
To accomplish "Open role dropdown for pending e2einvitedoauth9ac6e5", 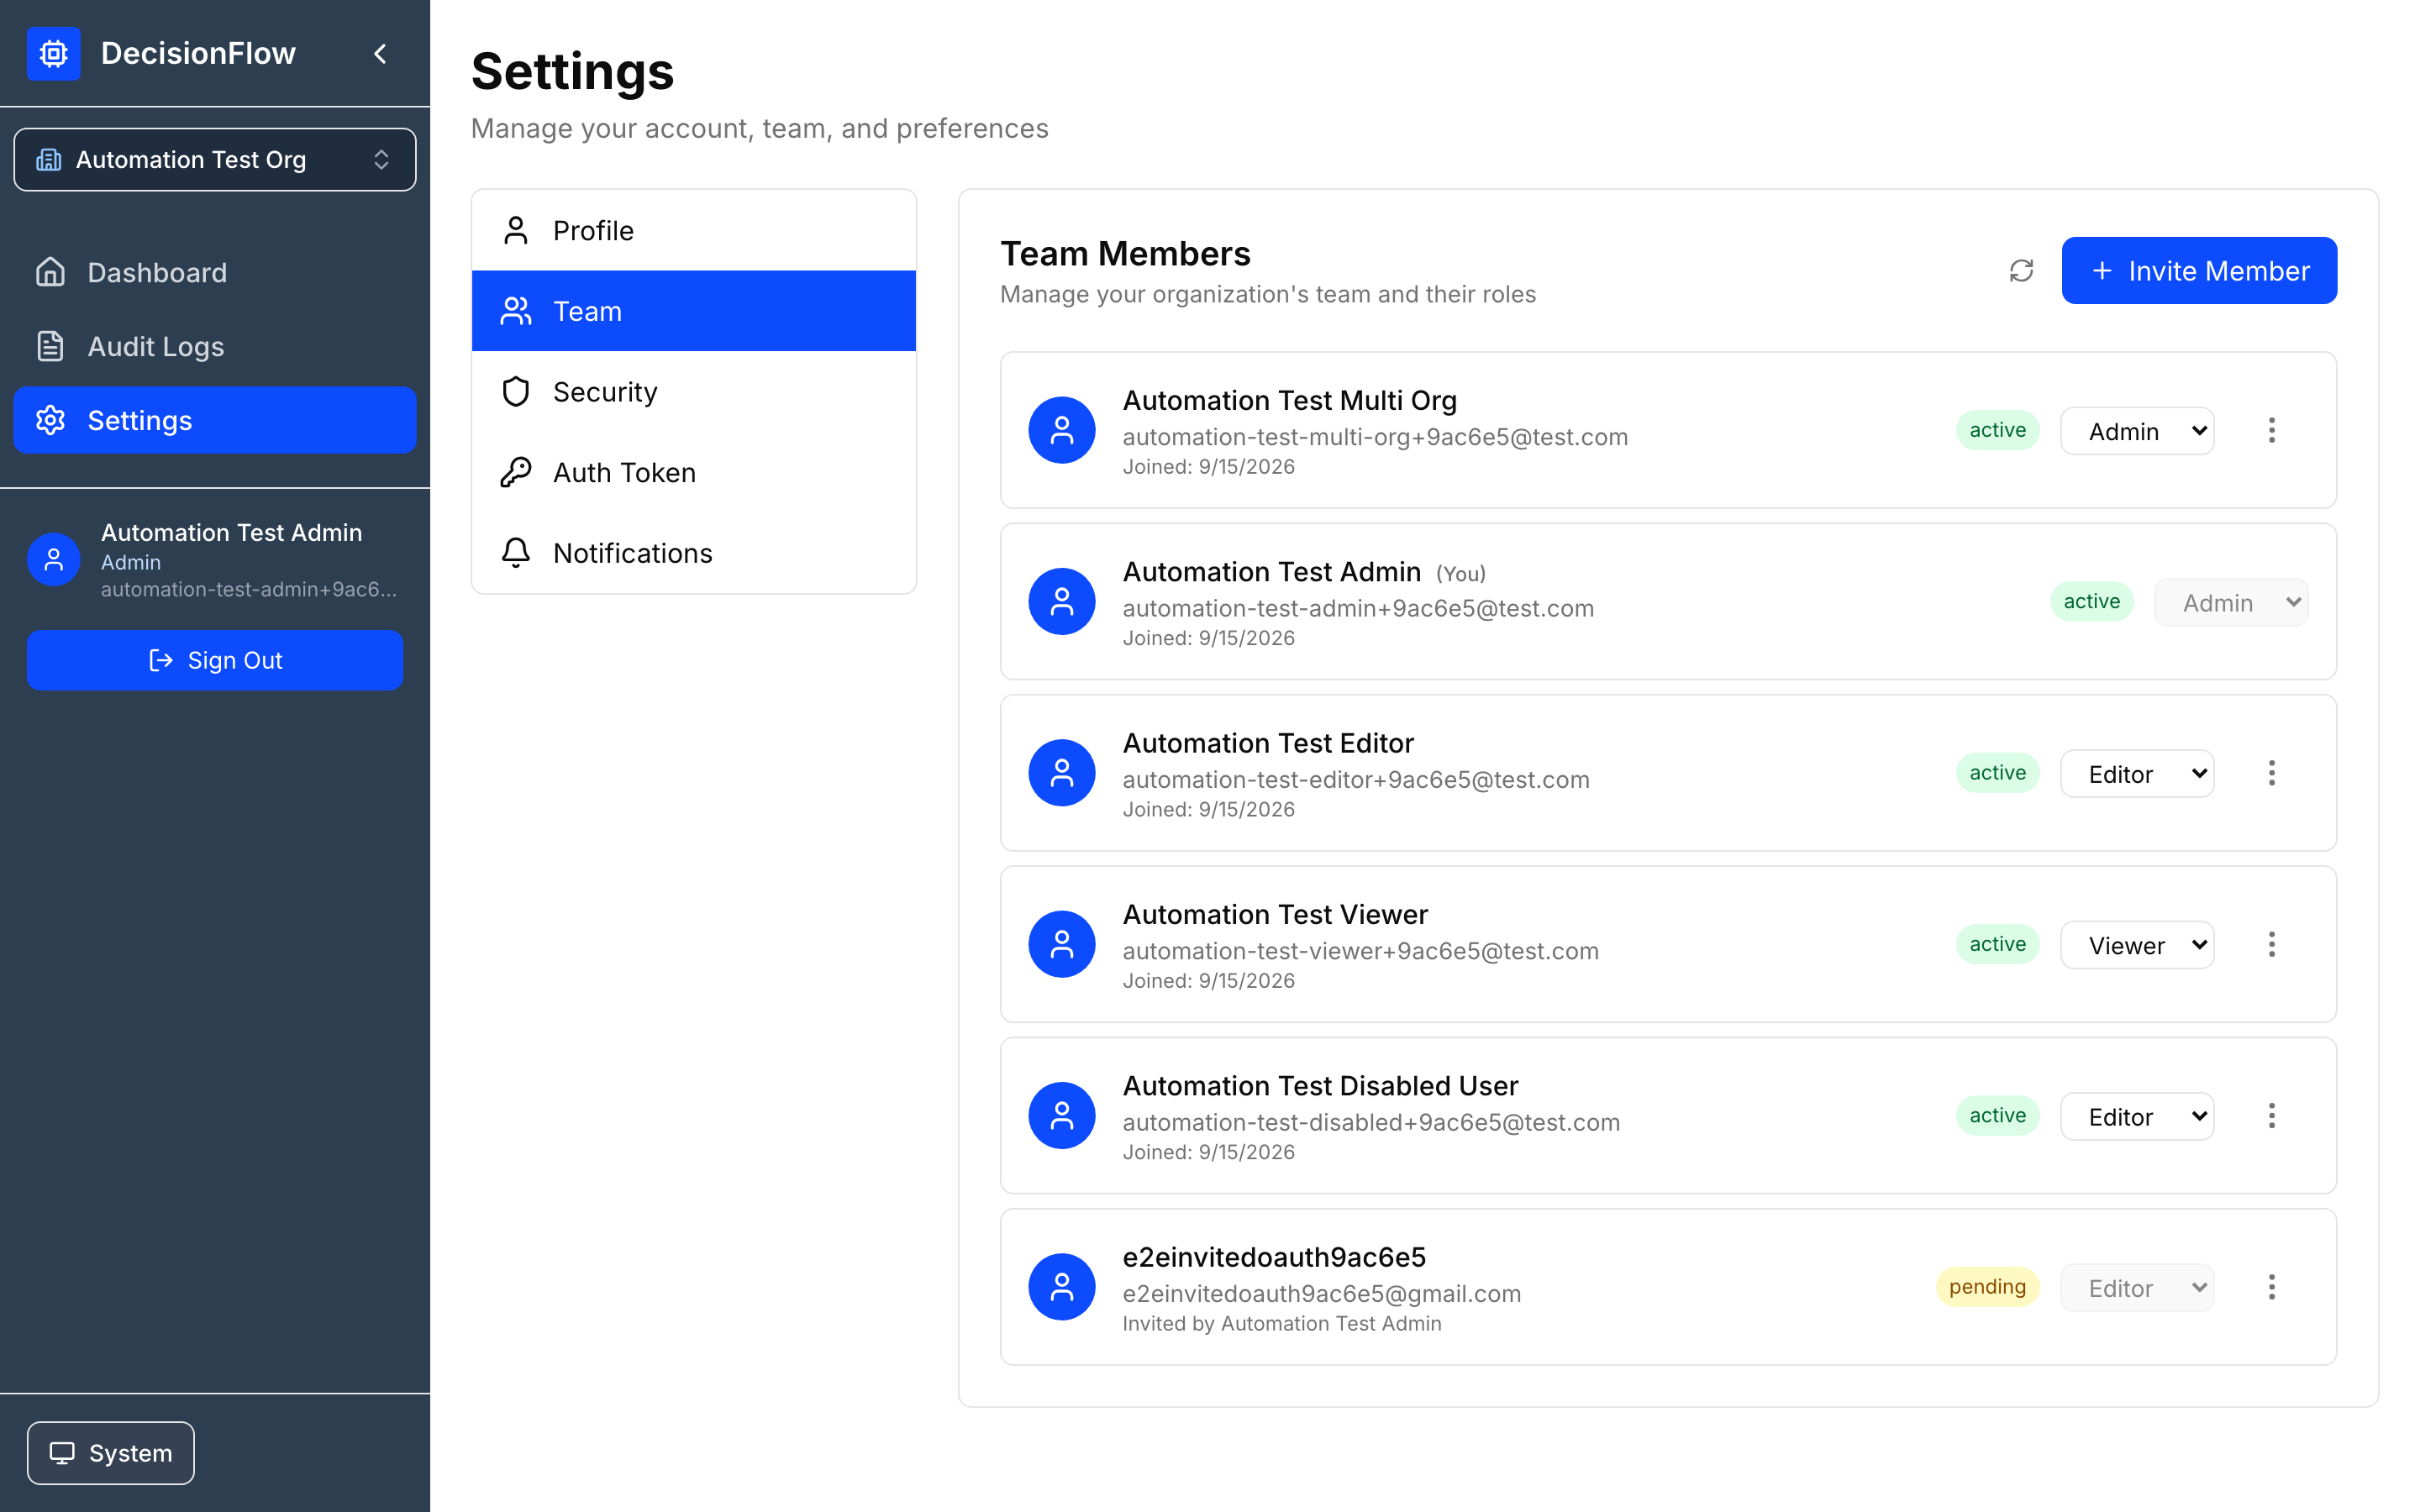I will click(2137, 1288).
